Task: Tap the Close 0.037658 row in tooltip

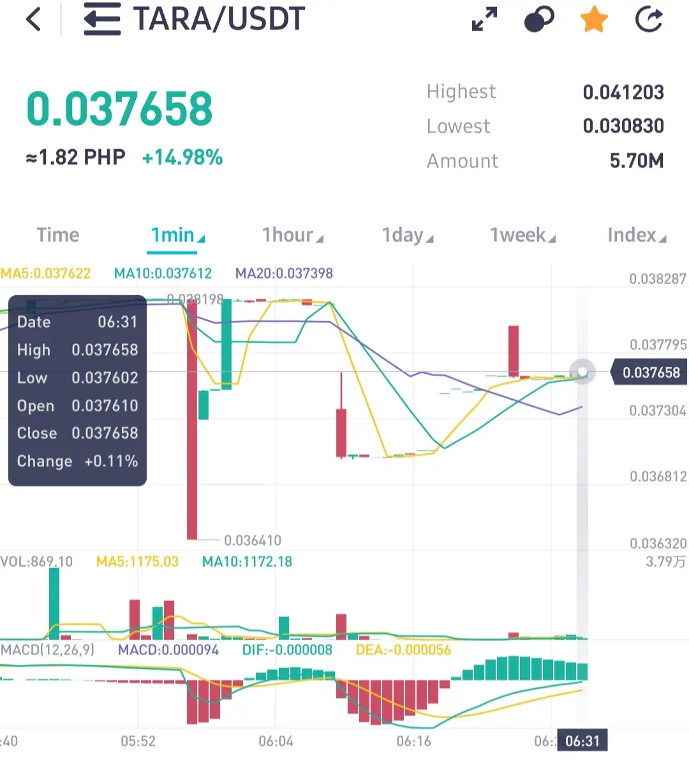Action: 77,433
